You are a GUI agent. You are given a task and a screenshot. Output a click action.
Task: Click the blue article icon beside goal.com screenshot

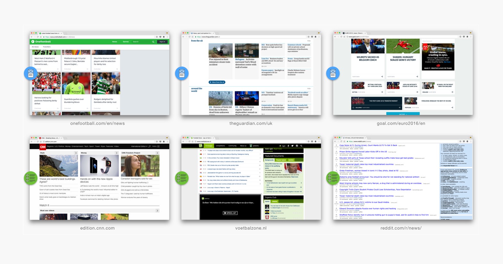(x=333, y=74)
